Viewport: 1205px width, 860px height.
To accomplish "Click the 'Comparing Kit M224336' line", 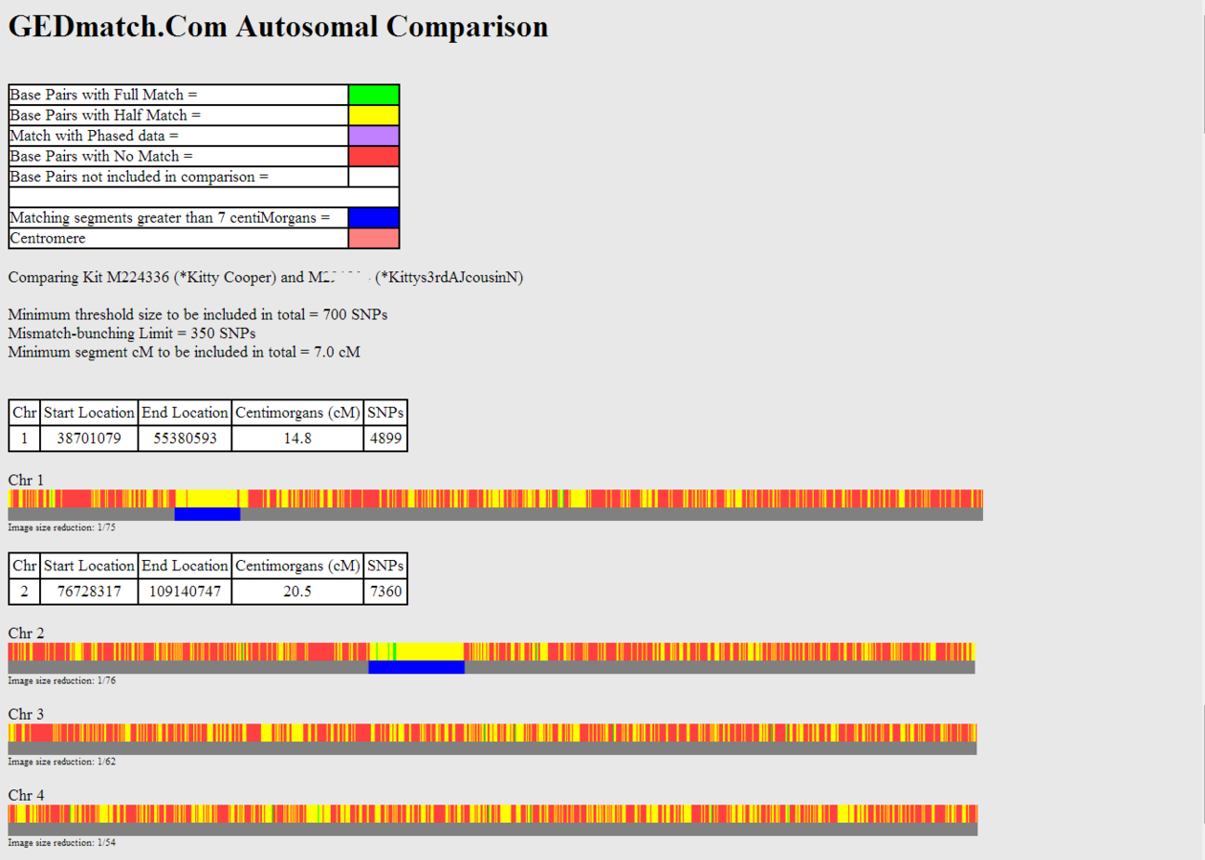I will 266,278.
